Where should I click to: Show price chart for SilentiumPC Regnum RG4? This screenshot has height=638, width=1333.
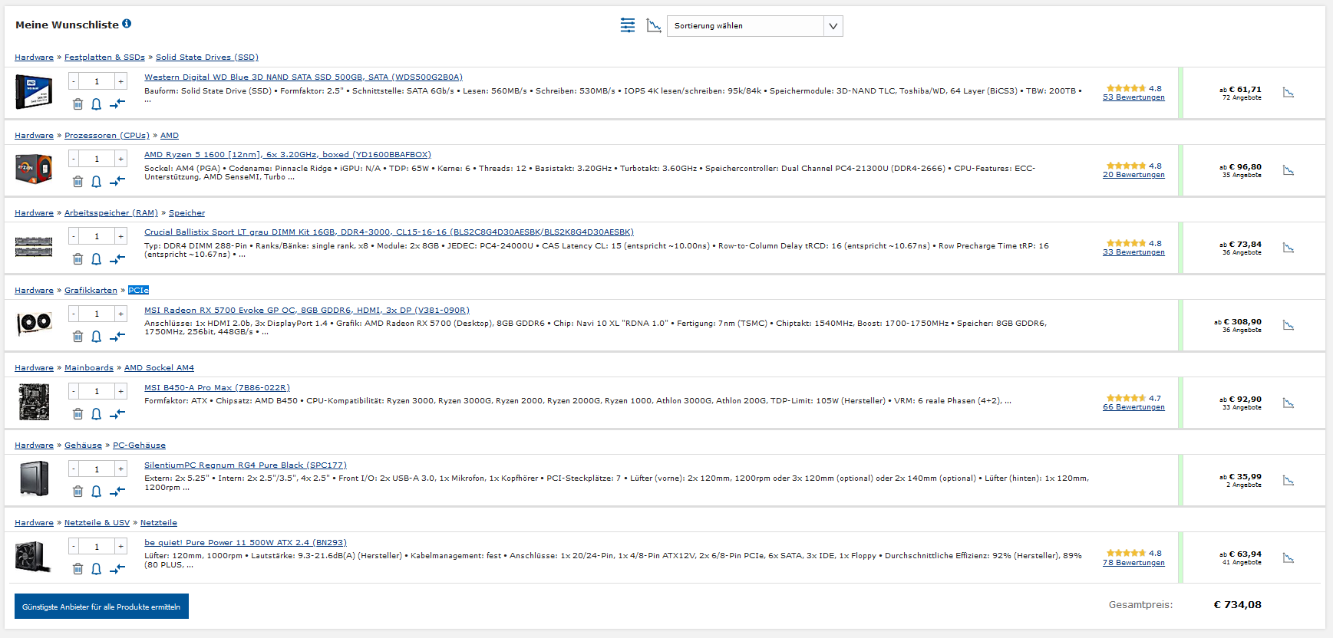point(1288,480)
